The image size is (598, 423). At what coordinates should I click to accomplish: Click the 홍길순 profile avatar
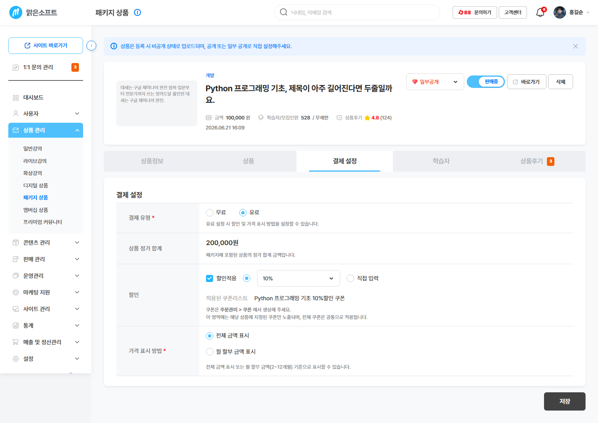pyautogui.click(x=560, y=12)
